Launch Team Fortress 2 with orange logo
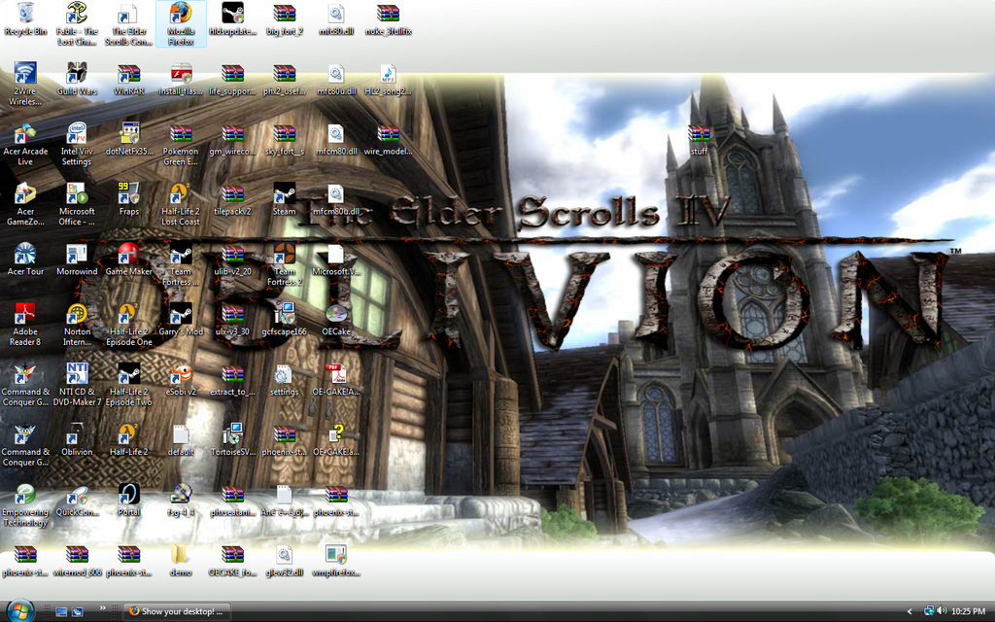The image size is (995, 622). point(285,264)
